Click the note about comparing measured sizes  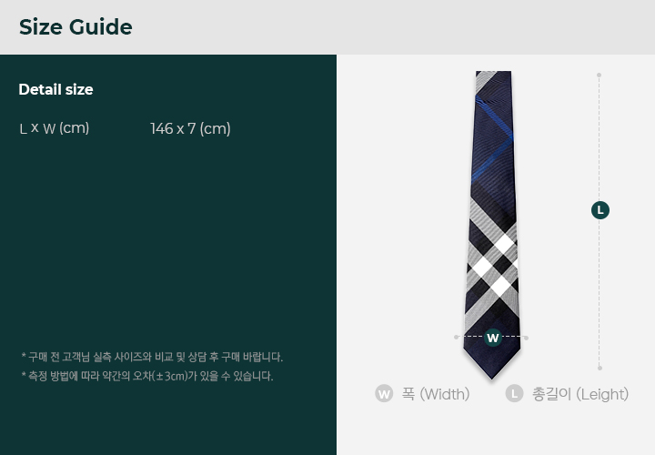click(x=152, y=357)
